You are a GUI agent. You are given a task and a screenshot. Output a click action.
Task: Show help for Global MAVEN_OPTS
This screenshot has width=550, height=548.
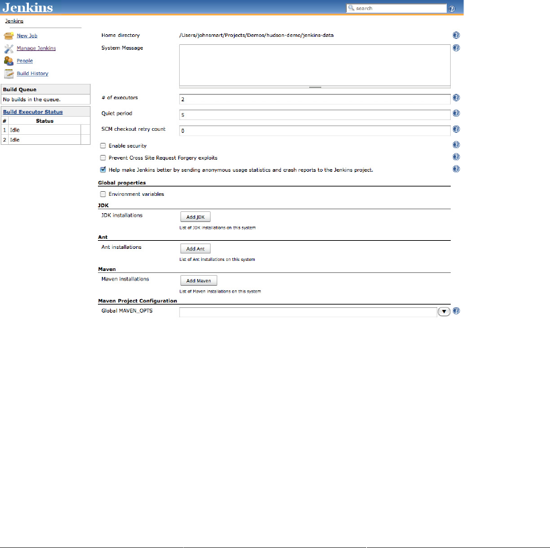[x=456, y=311]
